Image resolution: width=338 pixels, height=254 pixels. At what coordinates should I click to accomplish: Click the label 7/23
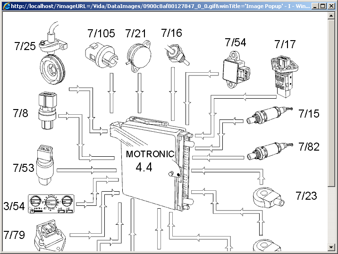point(306,196)
